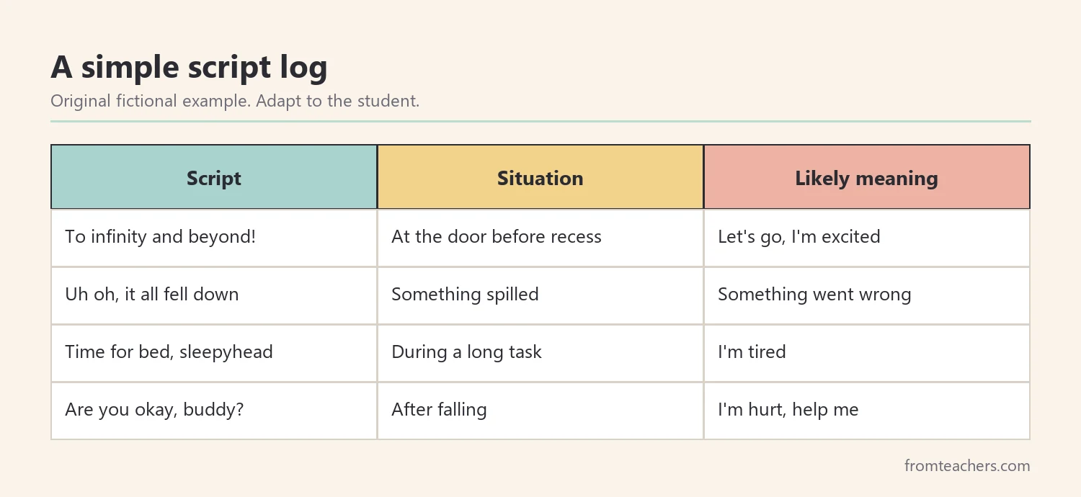Screen dimensions: 1081x497
Task: Click the 'A simple script log' title
Action: click(189, 68)
